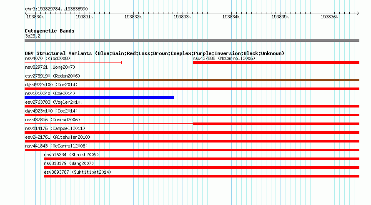Click the nsv4070 (Kidd2008) variant label
The height and width of the screenshot is (205, 371).
48,58
